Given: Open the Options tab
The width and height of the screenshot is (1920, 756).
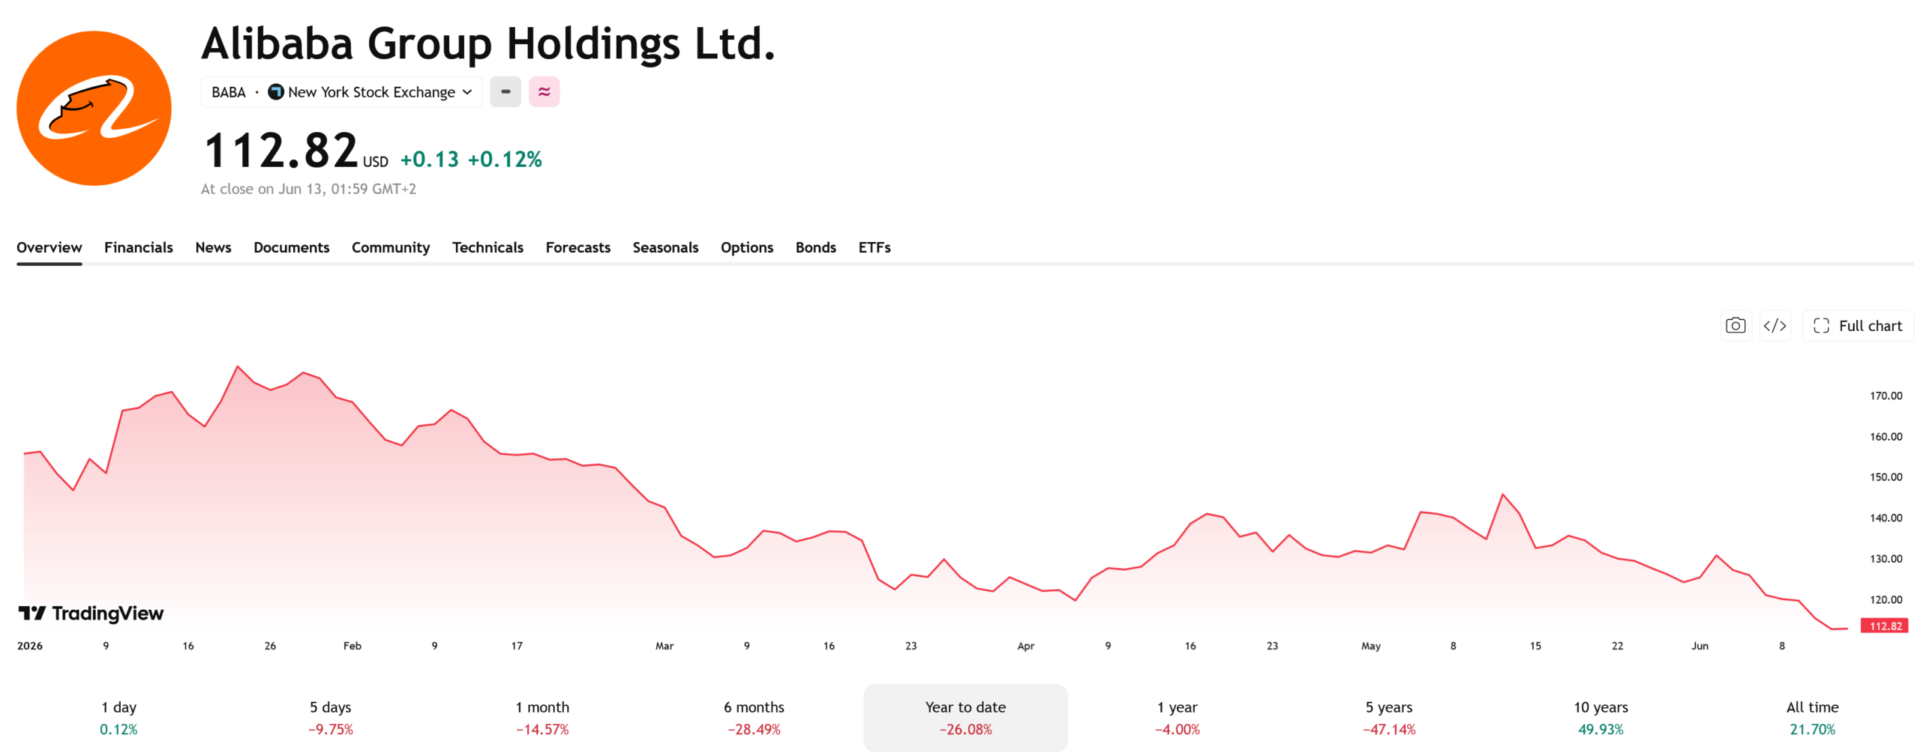Looking at the screenshot, I should (747, 247).
